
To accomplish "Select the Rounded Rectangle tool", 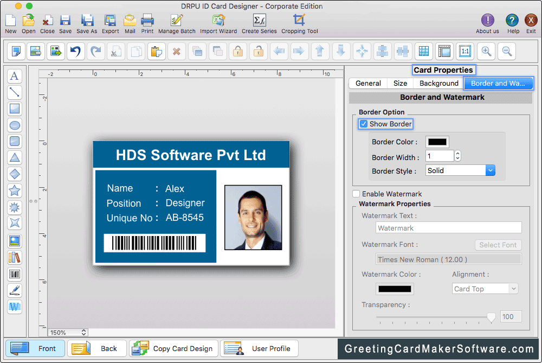I will click(15, 142).
